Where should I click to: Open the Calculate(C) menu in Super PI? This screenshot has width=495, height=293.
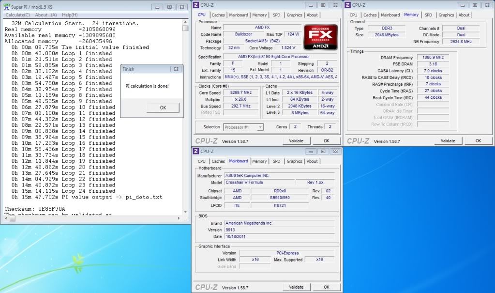tap(18, 15)
